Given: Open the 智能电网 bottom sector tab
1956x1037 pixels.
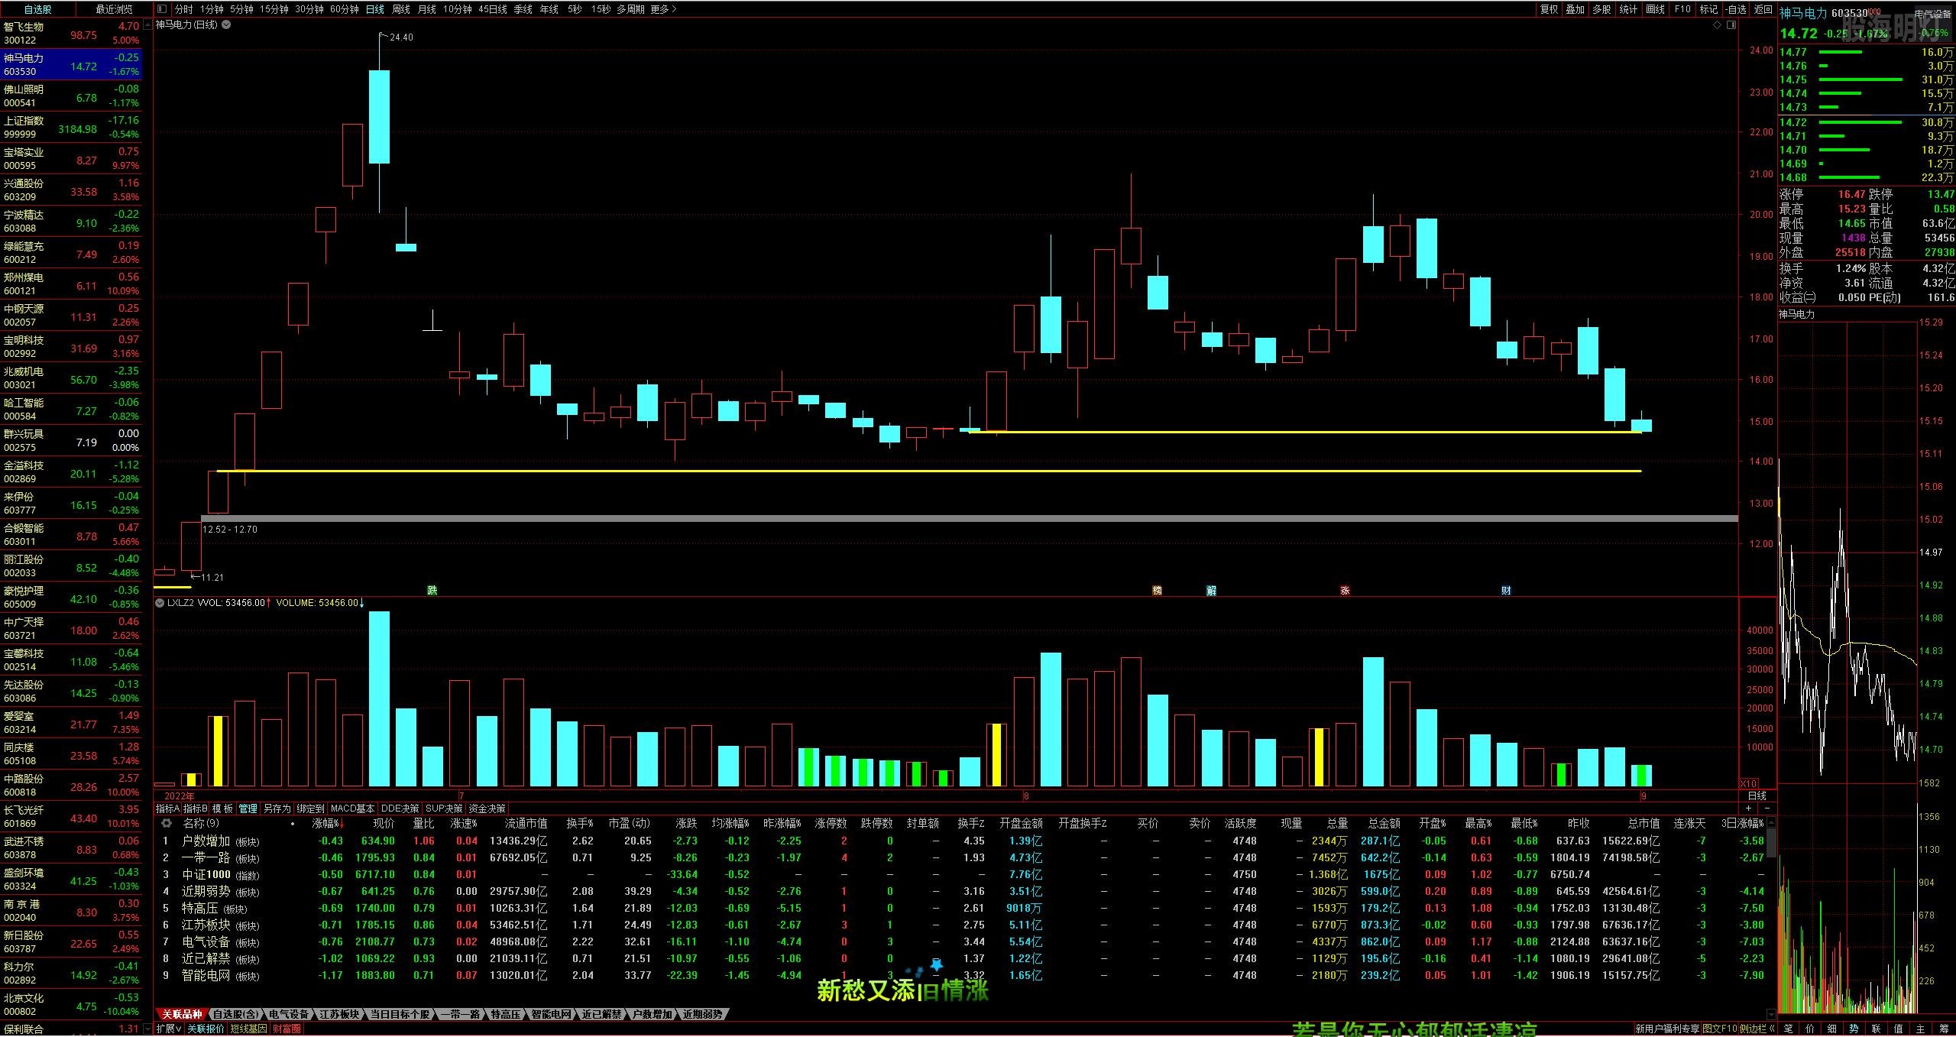Looking at the screenshot, I should [x=551, y=1014].
